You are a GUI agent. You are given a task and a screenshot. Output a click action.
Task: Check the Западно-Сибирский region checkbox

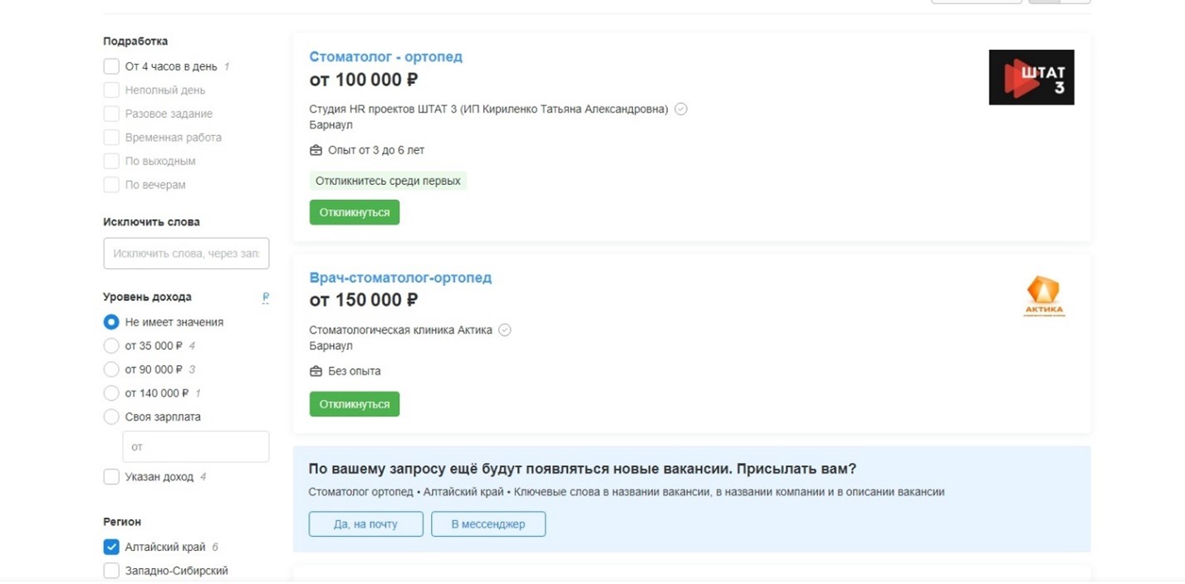click(111, 571)
